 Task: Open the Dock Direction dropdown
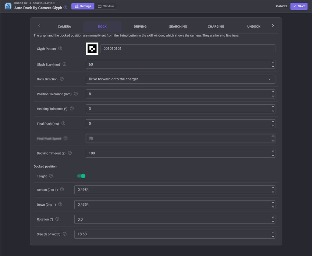[x=180, y=79]
